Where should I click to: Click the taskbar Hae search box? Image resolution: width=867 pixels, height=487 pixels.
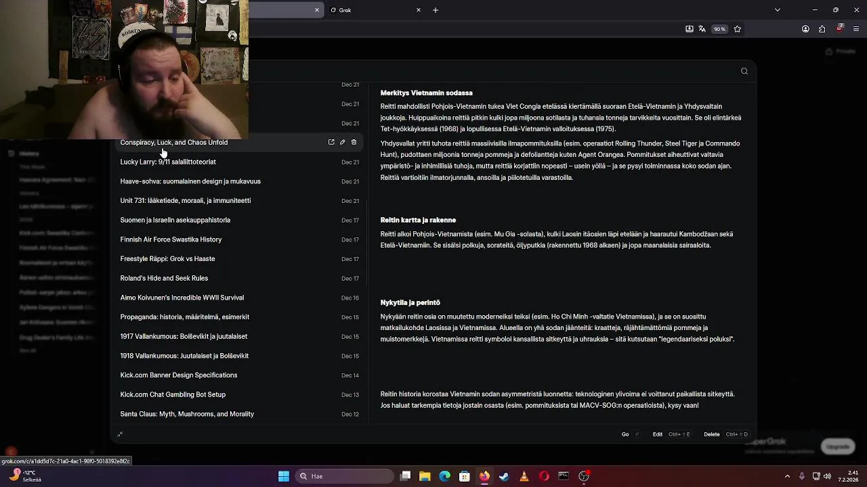point(345,476)
